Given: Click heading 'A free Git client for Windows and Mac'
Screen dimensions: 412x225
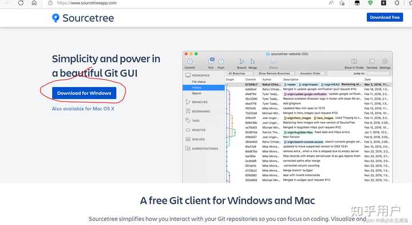Looking at the screenshot, I should 228,200.
